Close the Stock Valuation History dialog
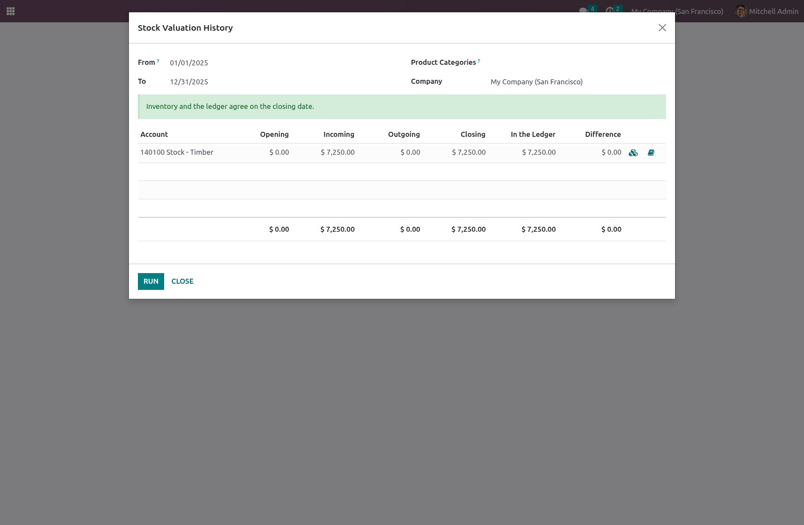 click(662, 28)
